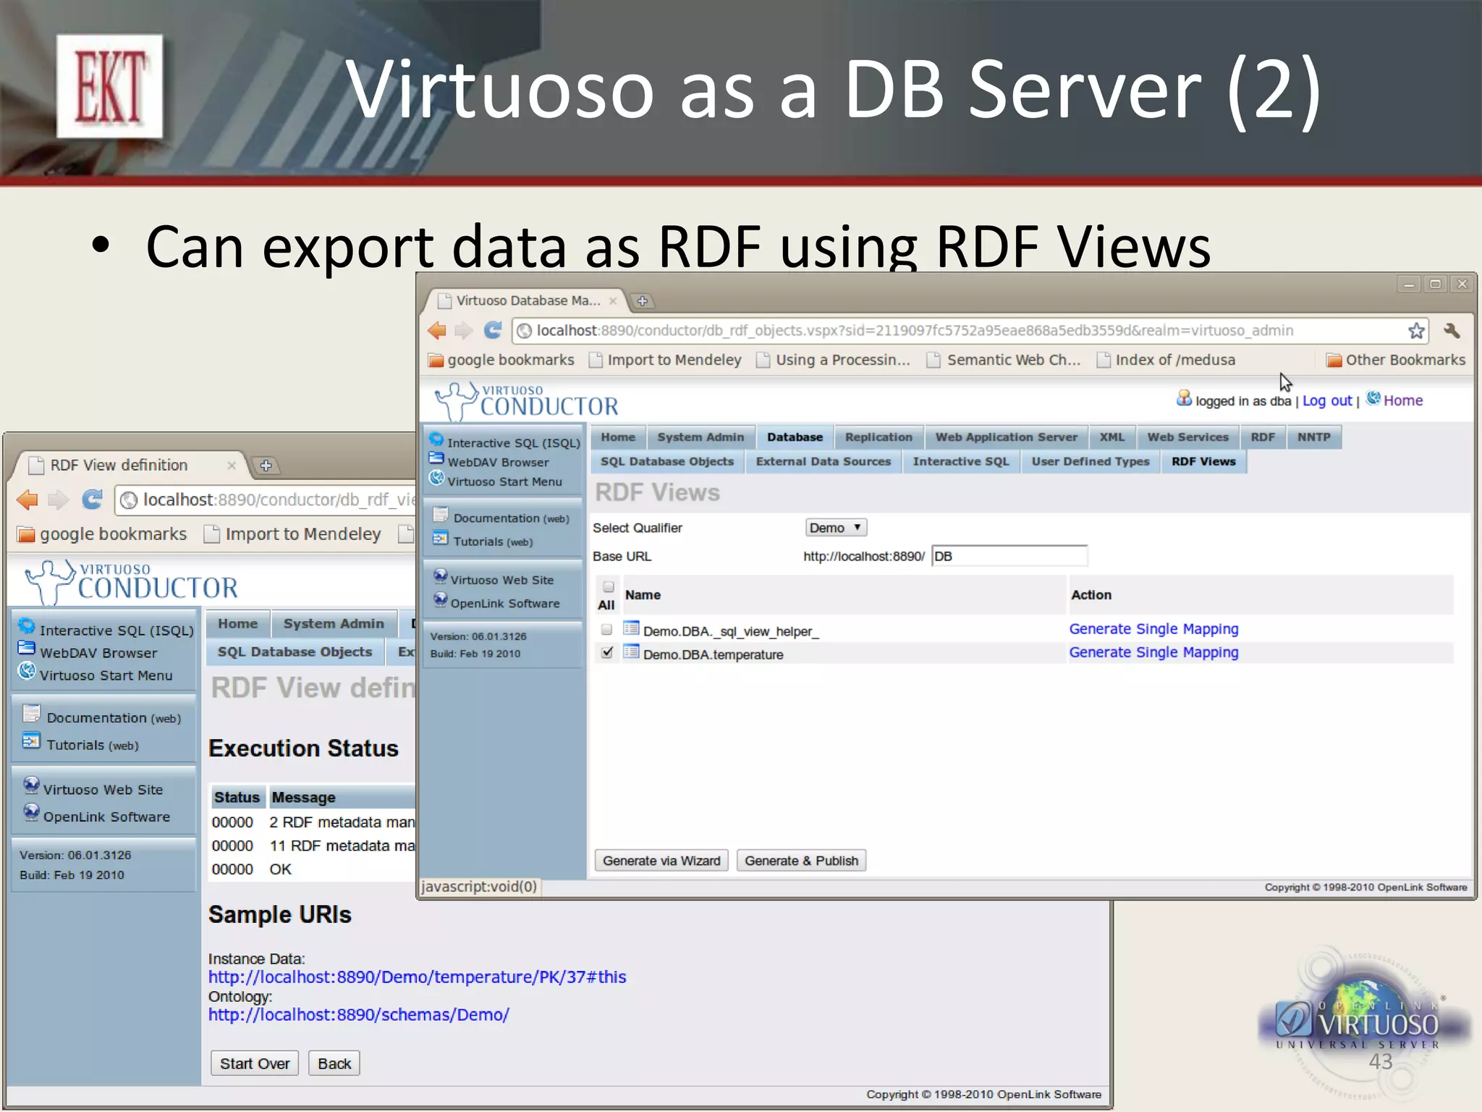Image resolution: width=1482 pixels, height=1112 pixels.
Task: Open the Demo qualifier dropdown
Action: pyautogui.click(x=836, y=528)
